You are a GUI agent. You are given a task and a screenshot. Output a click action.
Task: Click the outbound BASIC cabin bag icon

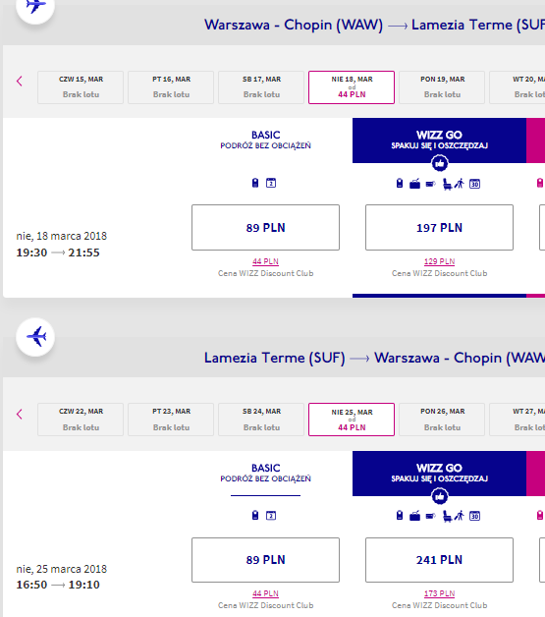click(x=255, y=183)
